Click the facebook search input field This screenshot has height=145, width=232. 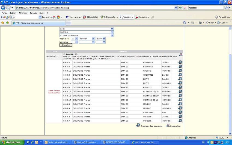pyautogui.click(x=205, y=8)
